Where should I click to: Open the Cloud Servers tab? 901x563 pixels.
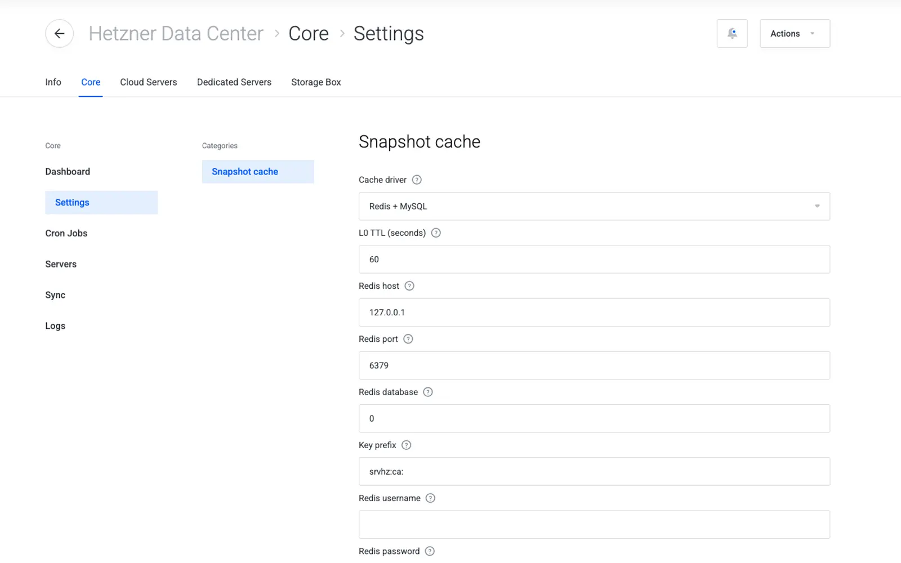[149, 82]
